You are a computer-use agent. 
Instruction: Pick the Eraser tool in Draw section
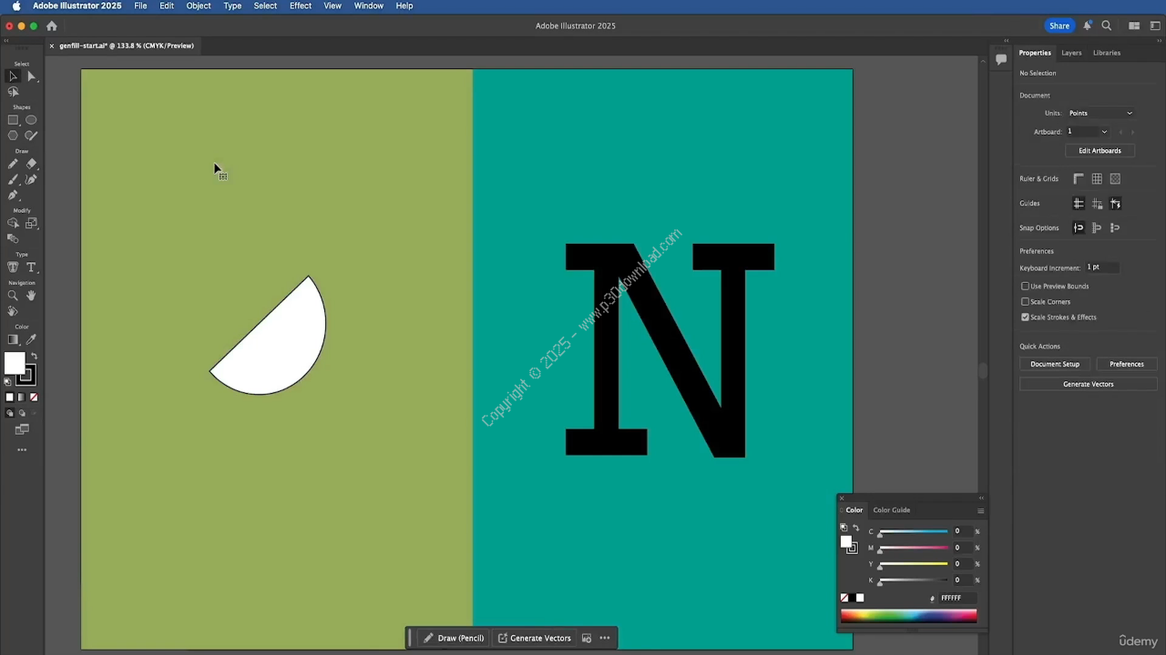(x=31, y=164)
